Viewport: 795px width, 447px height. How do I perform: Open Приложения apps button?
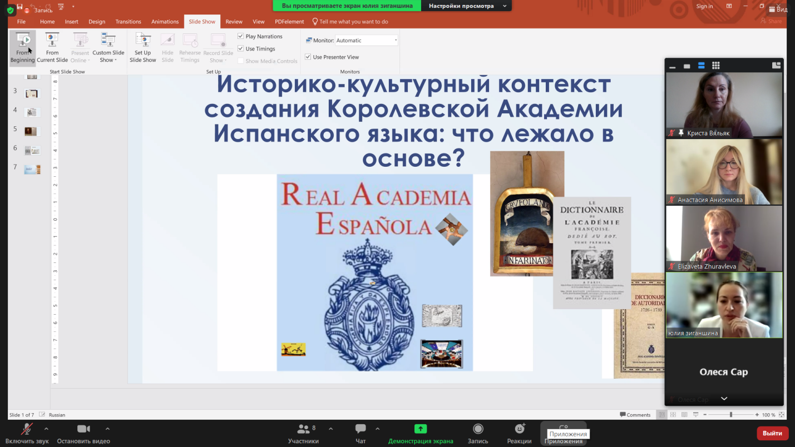coord(564,433)
